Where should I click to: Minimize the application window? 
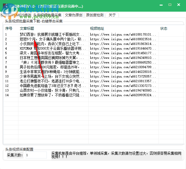[161, 5]
